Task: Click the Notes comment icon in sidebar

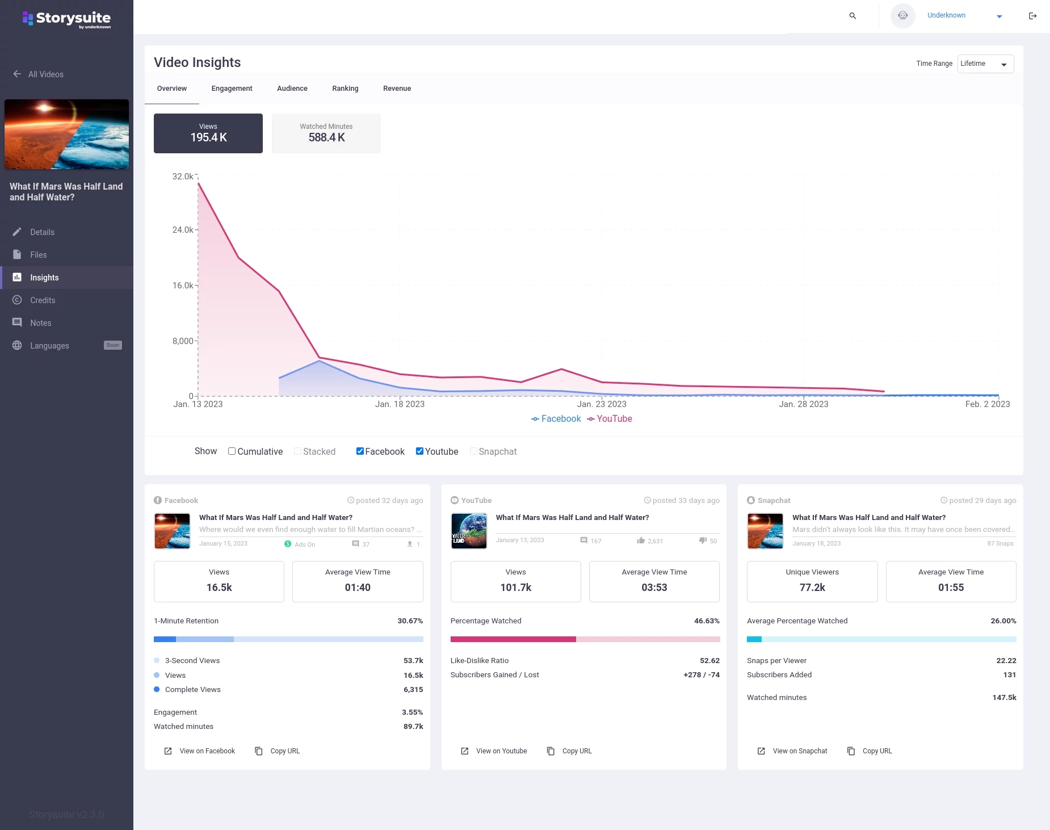Action: coord(17,322)
